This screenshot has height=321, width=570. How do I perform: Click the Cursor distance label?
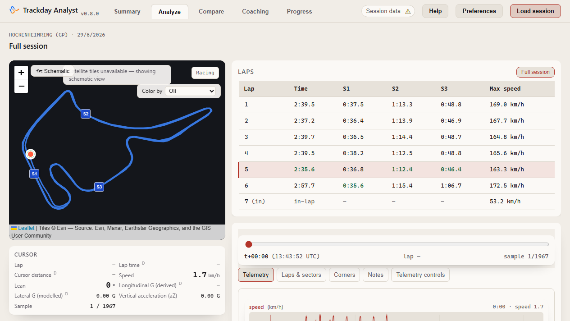[33, 275]
